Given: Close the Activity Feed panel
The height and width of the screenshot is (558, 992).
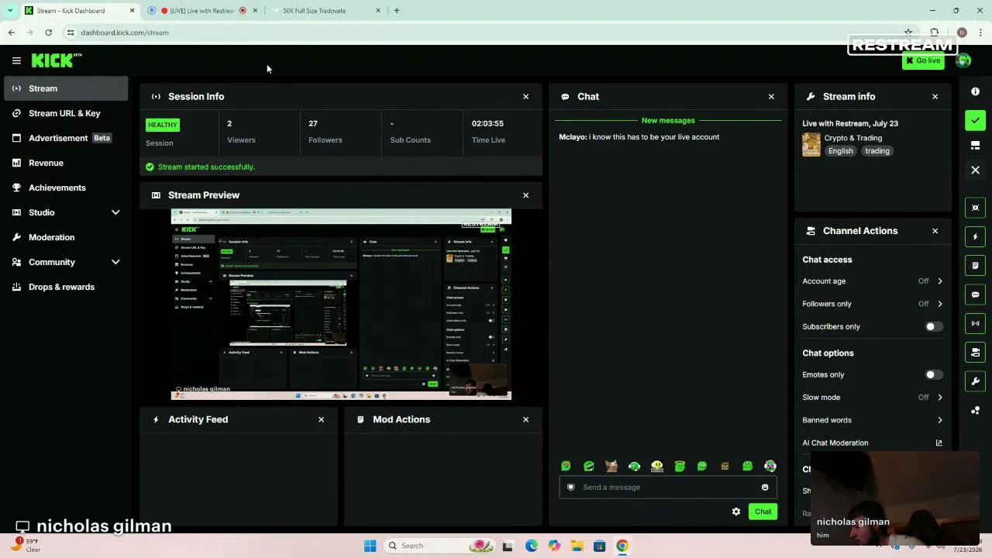Looking at the screenshot, I should [321, 419].
